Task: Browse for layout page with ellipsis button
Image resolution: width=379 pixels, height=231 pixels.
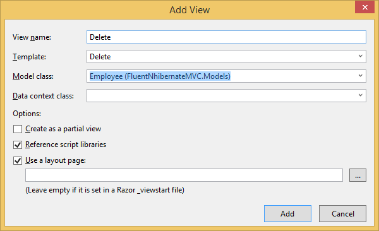Action: click(x=358, y=175)
